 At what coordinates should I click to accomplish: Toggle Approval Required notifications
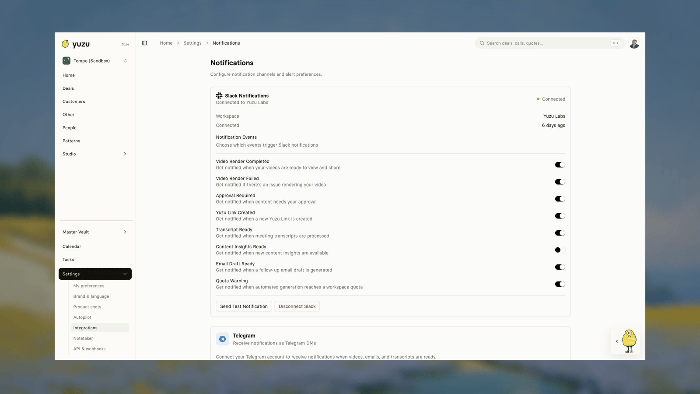click(x=560, y=199)
